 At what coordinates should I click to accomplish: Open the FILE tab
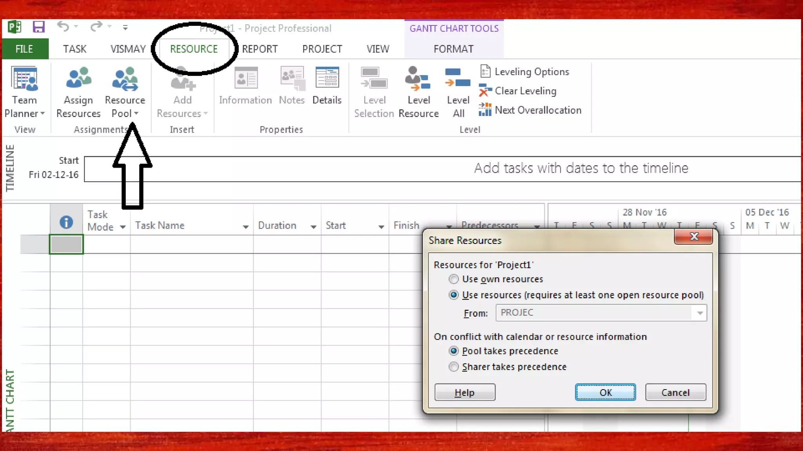(24, 49)
